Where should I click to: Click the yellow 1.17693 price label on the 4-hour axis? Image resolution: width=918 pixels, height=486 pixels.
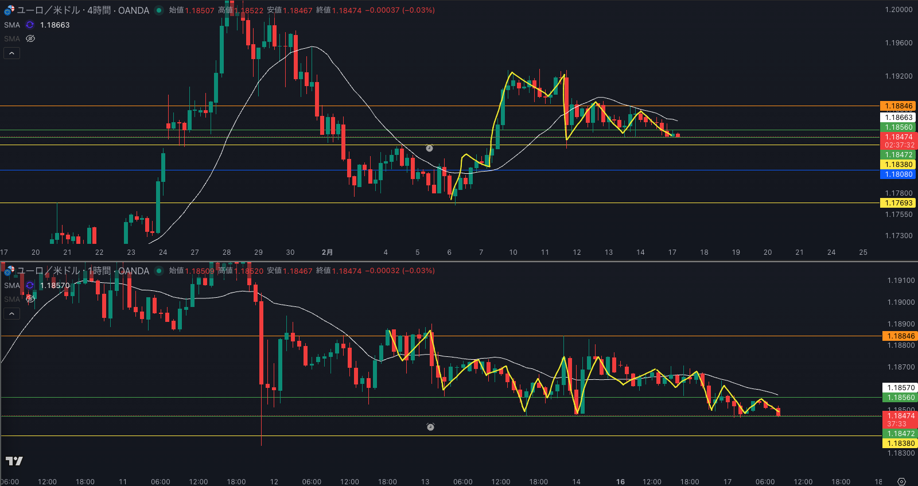pyautogui.click(x=898, y=203)
